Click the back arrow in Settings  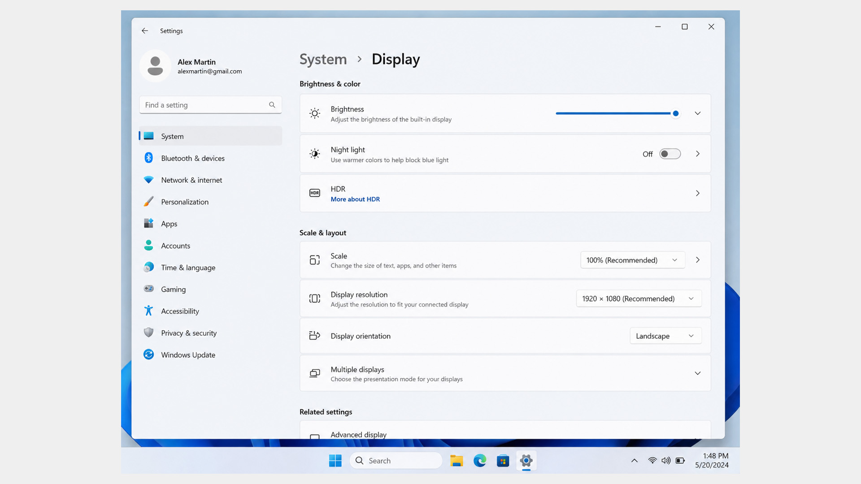(x=144, y=30)
